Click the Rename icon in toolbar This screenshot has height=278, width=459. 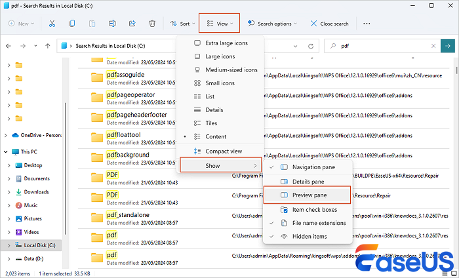click(112, 24)
